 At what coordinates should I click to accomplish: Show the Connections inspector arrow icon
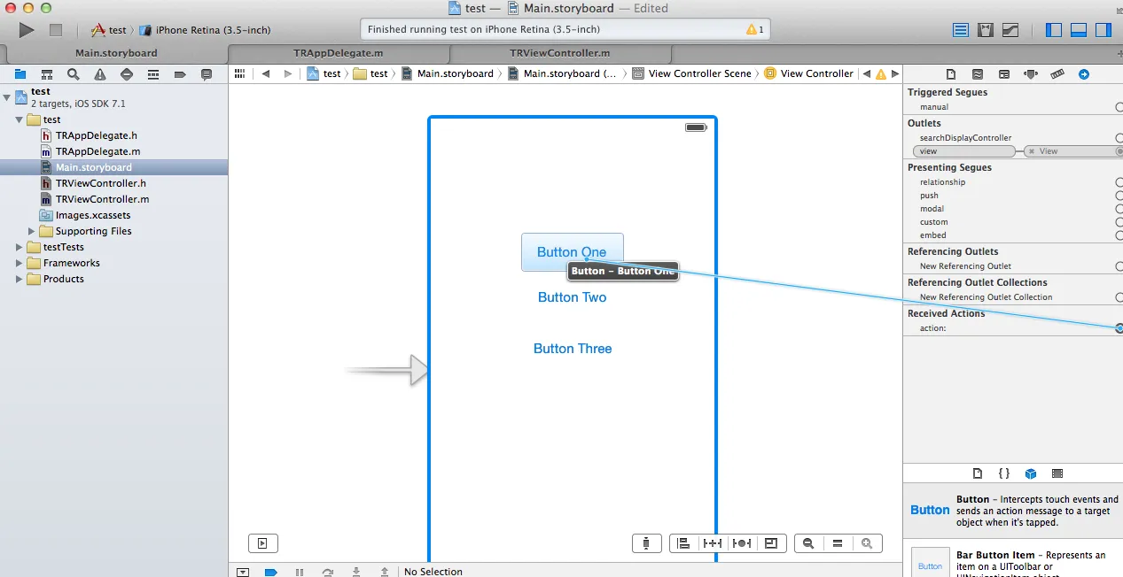pyautogui.click(x=1083, y=74)
